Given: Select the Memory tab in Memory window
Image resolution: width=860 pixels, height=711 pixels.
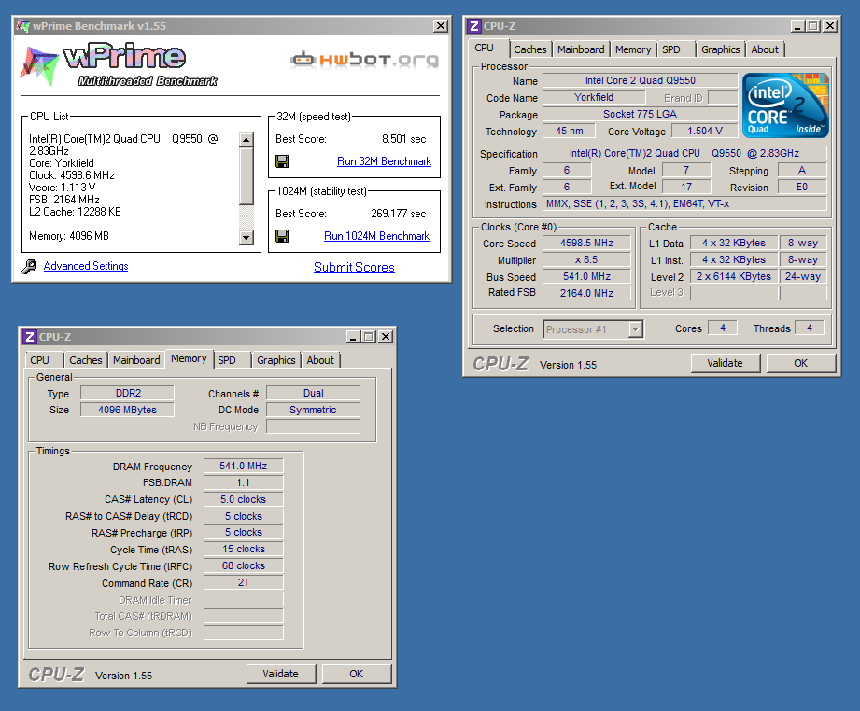Looking at the screenshot, I should tap(189, 358).
